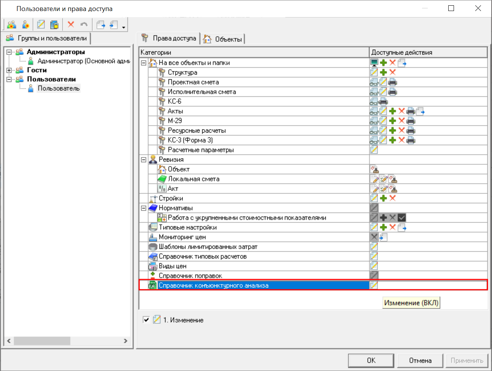The width and height of the screenshot is (492, 371).
Task: Click the export page-arrow-right toolbar icon
Action: 101,25
